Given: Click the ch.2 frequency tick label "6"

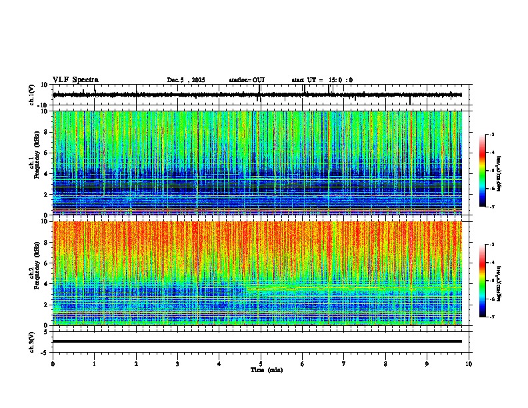Looking at the screenshot, I should point(47,263).
